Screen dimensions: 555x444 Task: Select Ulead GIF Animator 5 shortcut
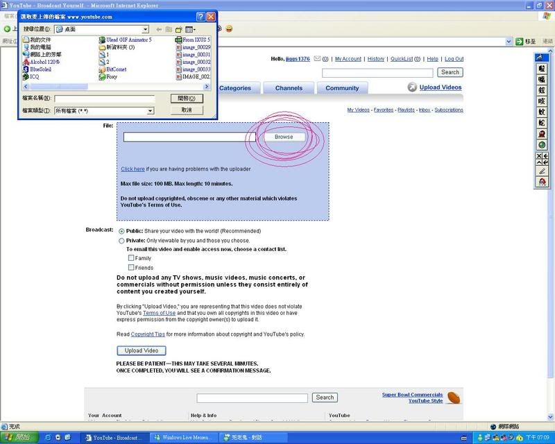[126, 40]
